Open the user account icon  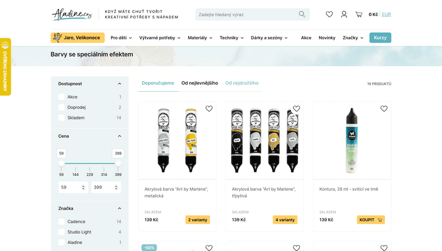pyautogui.click(x=344, y=14)
